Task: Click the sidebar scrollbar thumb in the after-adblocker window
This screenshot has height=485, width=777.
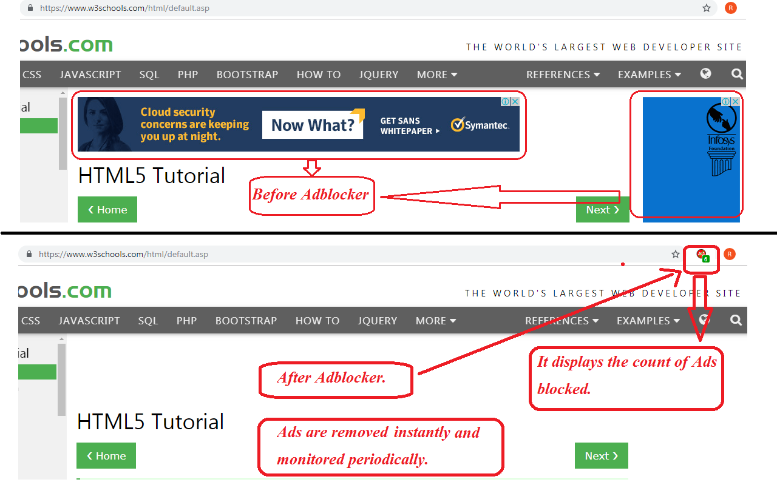Action: [61, 380]
